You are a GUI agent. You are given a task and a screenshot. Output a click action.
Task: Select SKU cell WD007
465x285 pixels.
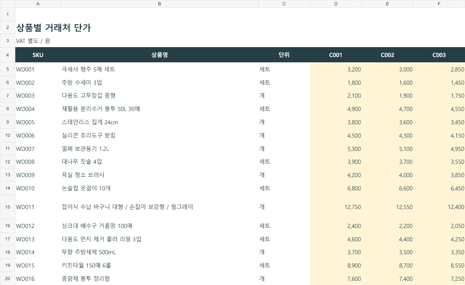[x=38, y=149]
